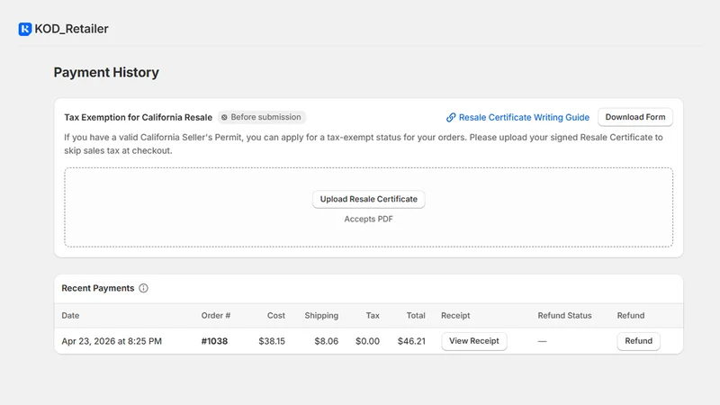
Task: Click the dashed certificate upload drop area
Action: tap(369, 208)
